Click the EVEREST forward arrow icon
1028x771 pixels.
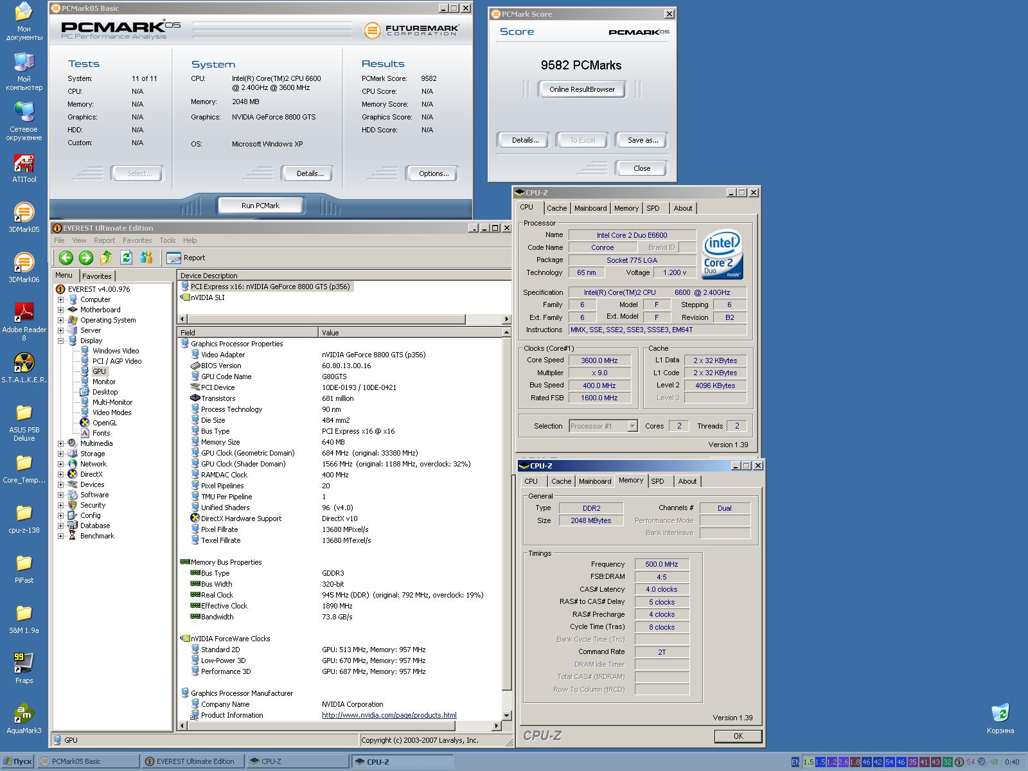tap(86, 258)
